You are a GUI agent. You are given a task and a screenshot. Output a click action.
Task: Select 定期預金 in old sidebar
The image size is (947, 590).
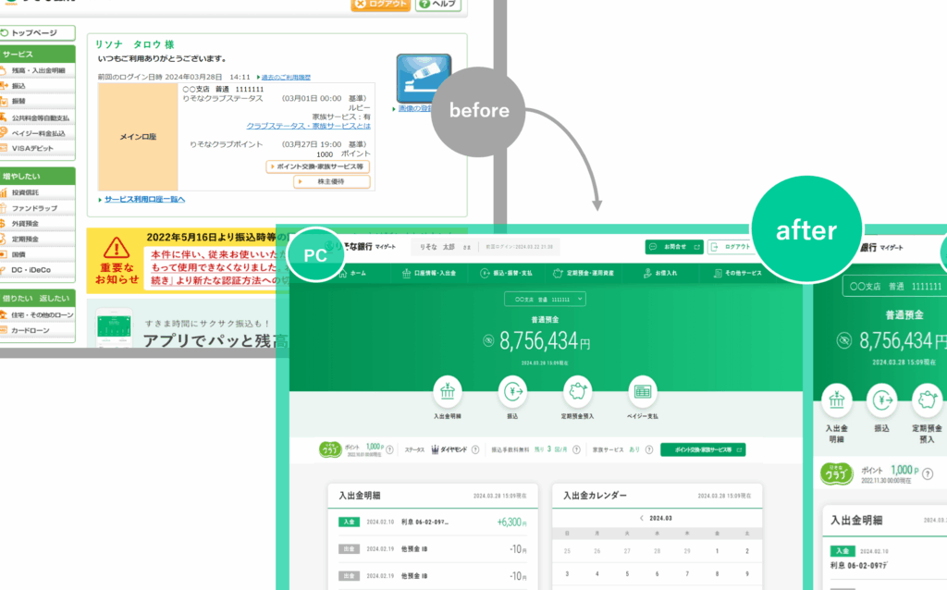37,240
